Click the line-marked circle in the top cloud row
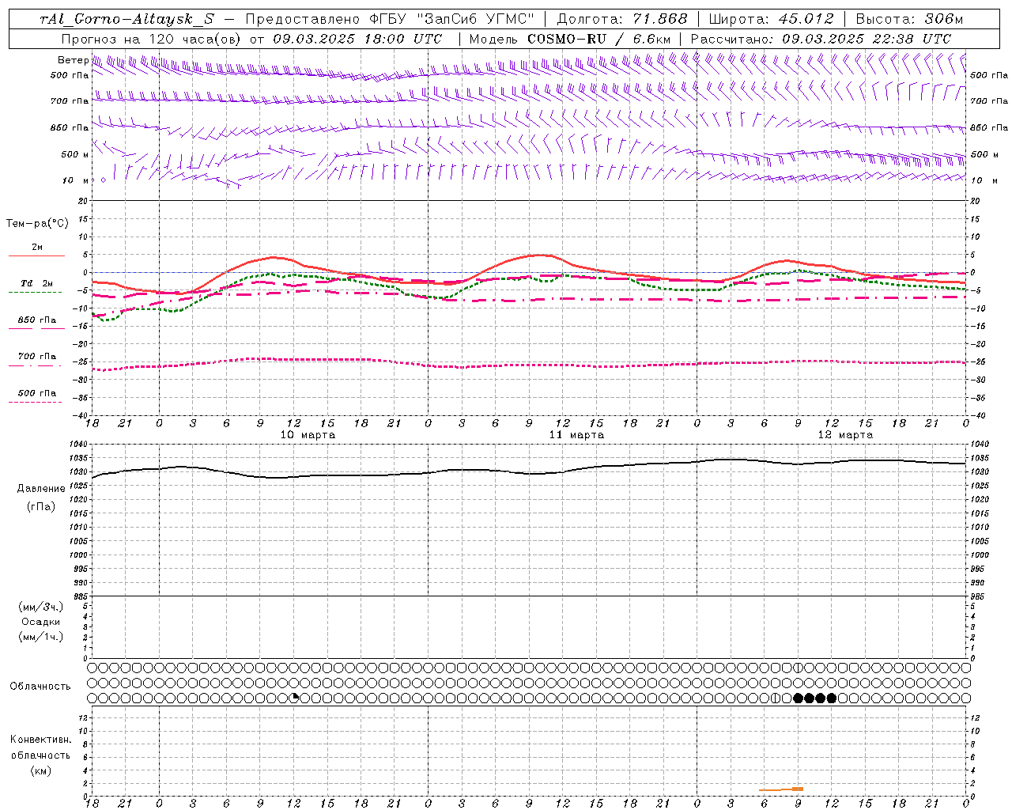 coord(798,668)
